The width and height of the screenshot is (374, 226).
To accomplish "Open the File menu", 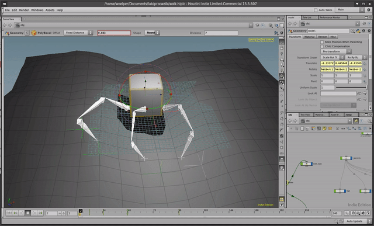I will (8, 10).
